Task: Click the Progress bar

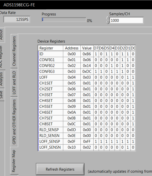Action: pos(64,20)
